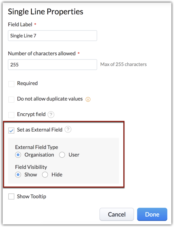Turn on the Show Tooltip checkbox
Viewport: 174px width, 227px height.
[x=11, y=197]
